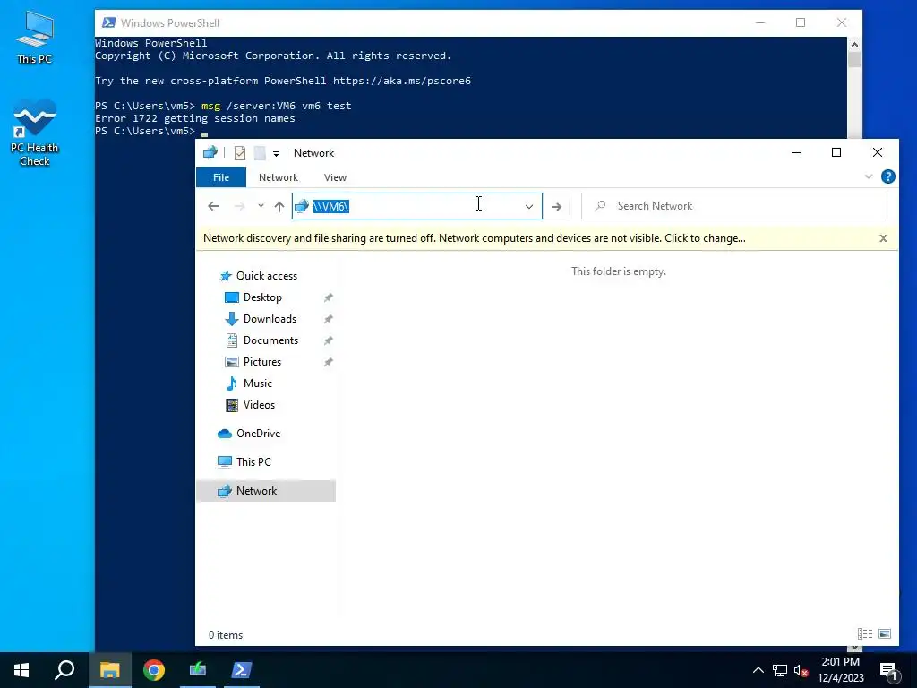Click the Go to arrow button
Screen dimensions: 917x688
556,207
